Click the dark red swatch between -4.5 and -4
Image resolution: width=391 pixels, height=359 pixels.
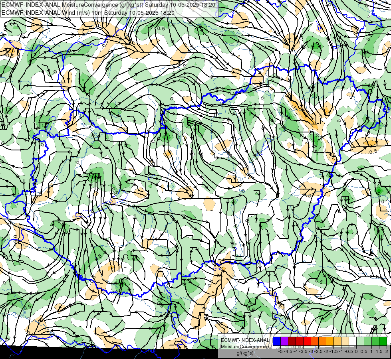[x=292, y=341]
